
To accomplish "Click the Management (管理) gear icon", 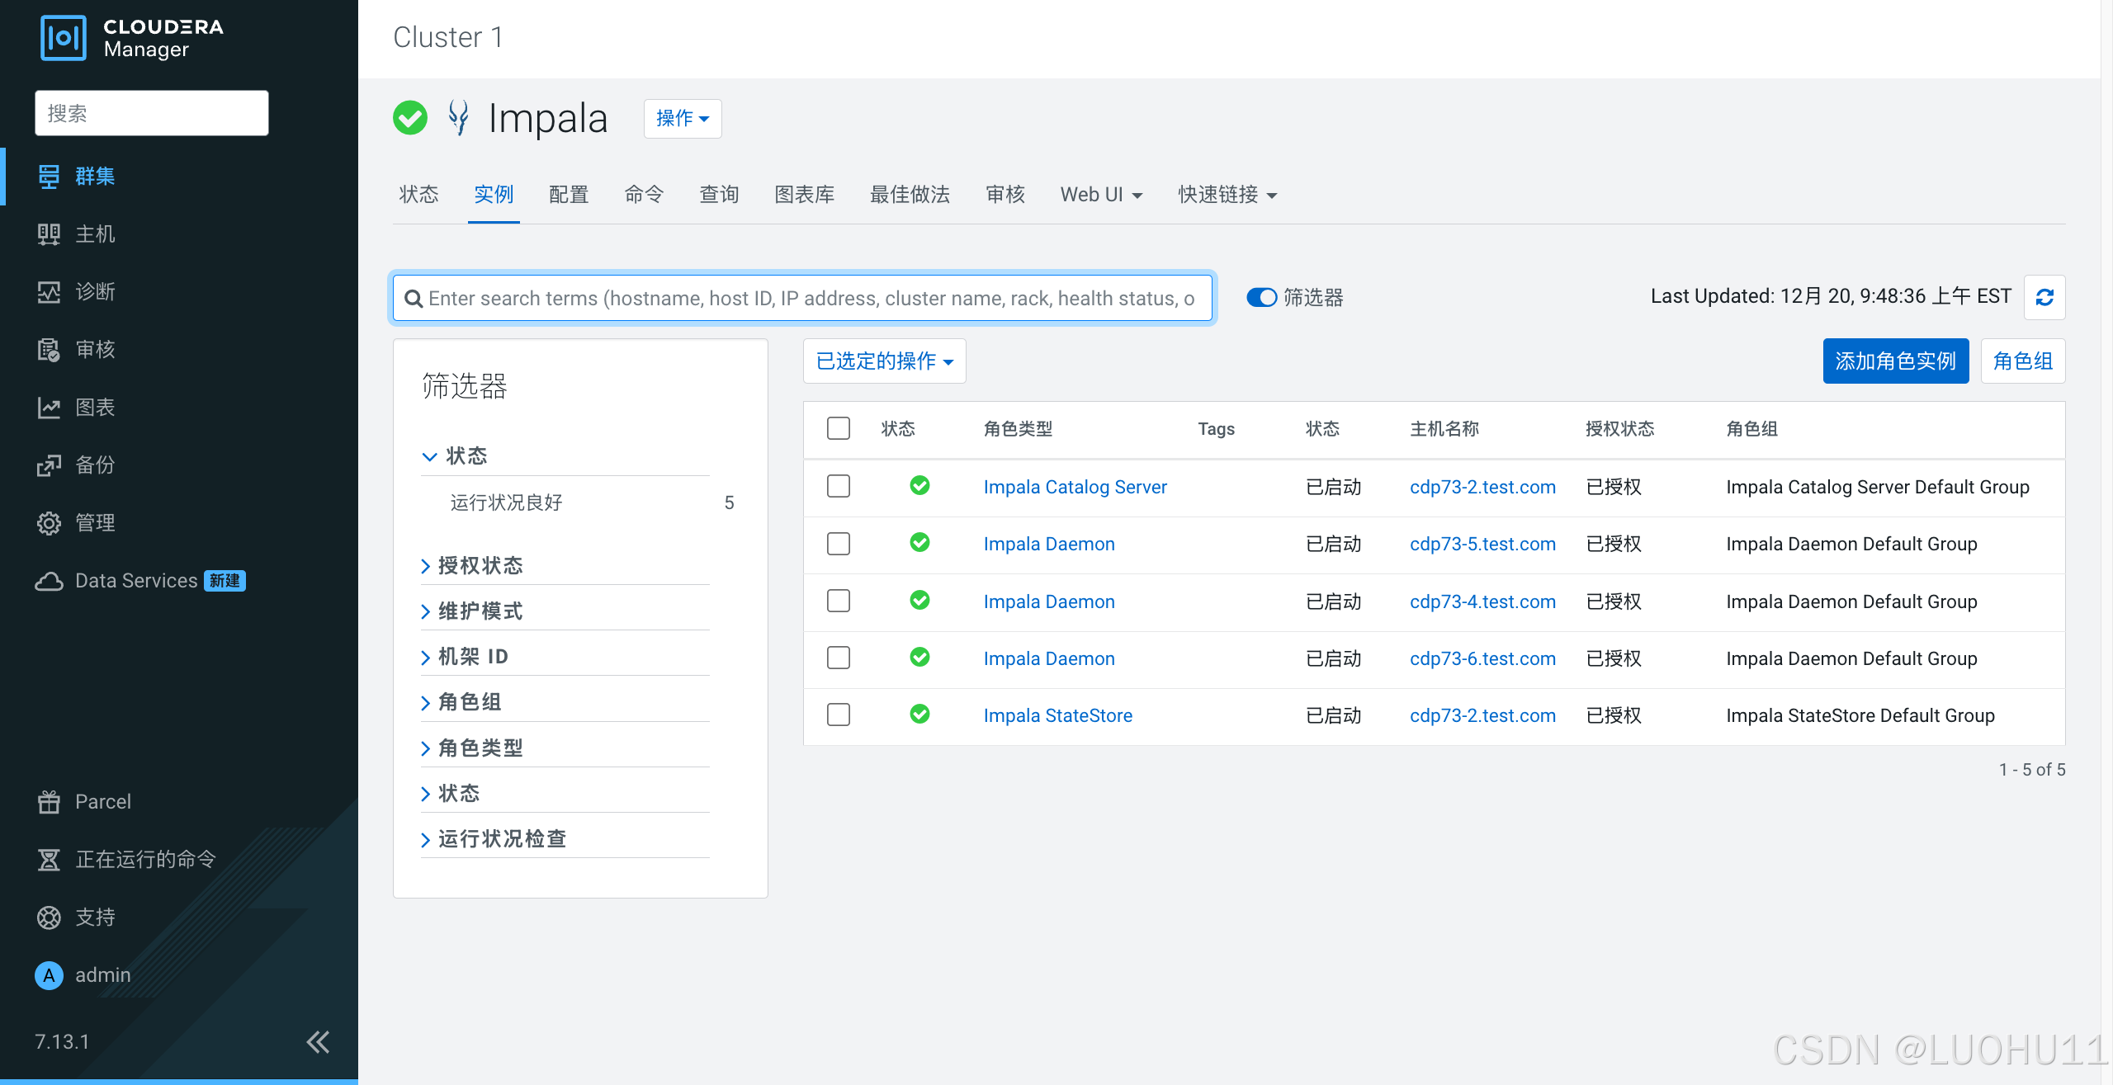I will coord(49,523).
